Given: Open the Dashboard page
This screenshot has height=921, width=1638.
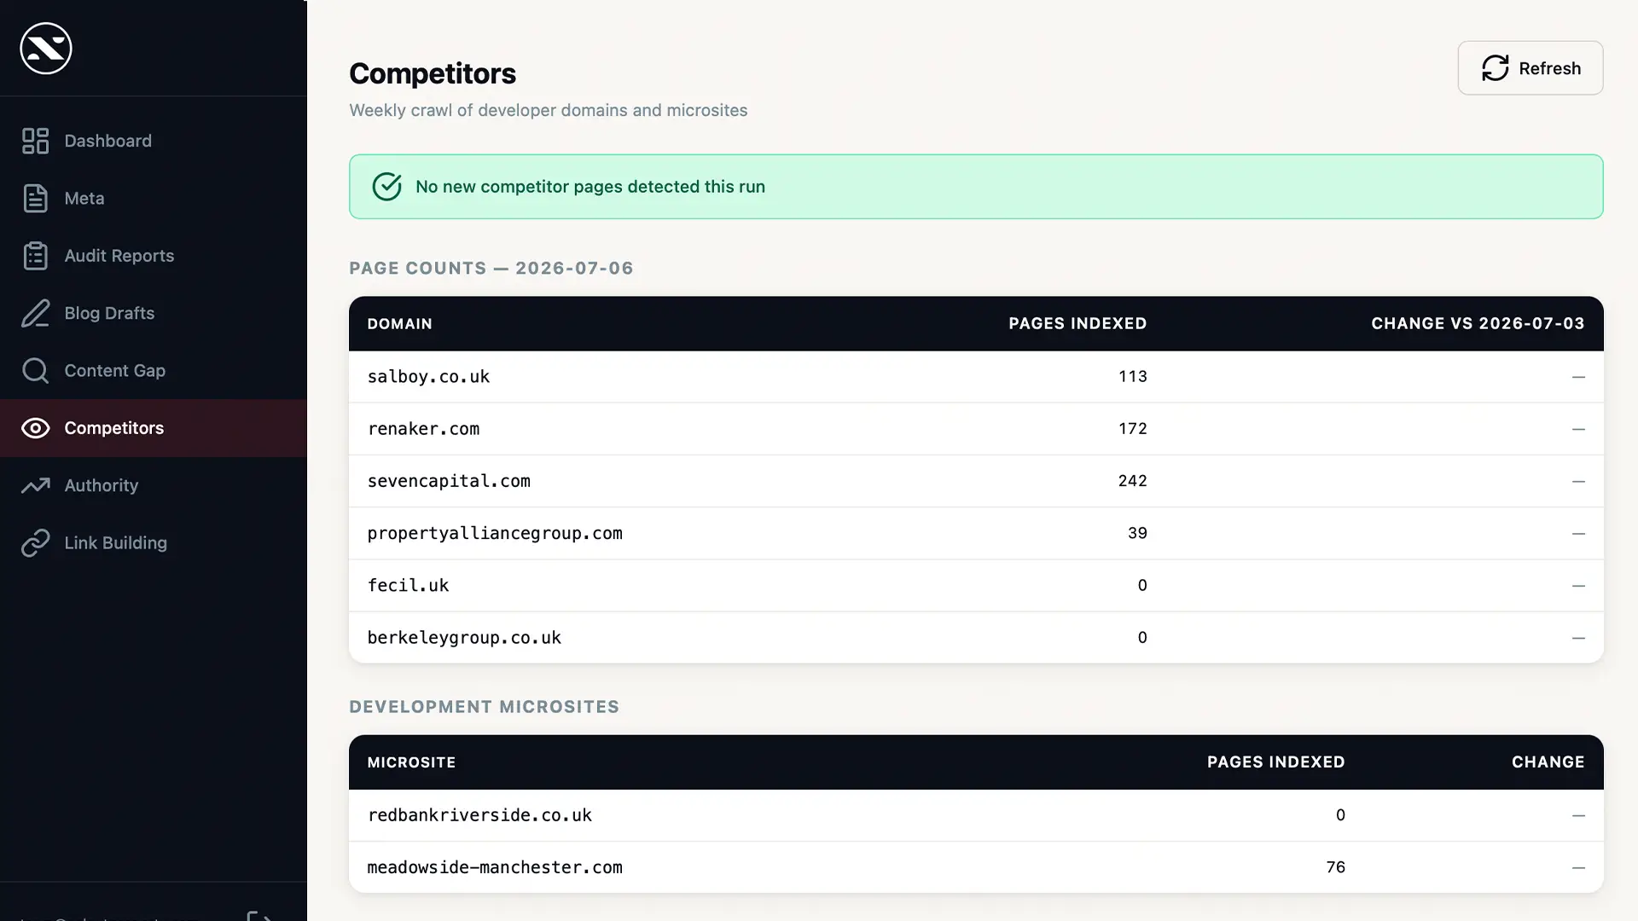Looking at the screenshot, I should tap(154, 141).
